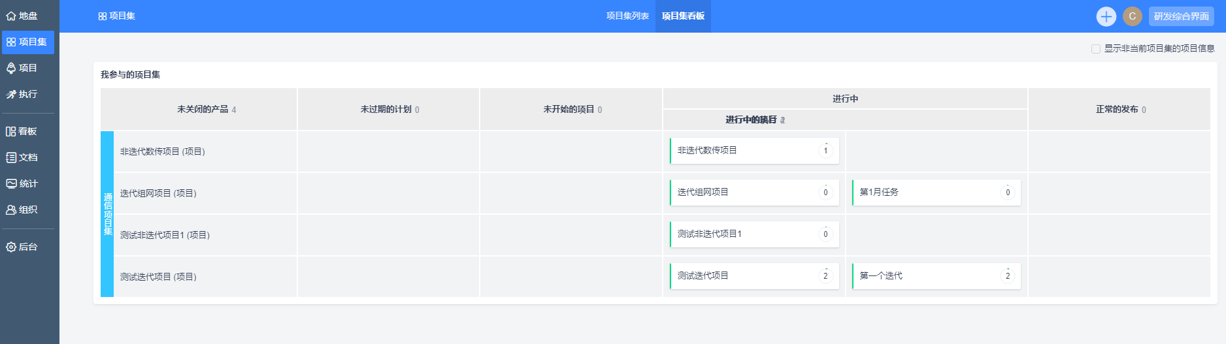Click the plus quick-create icon
1226x344 pixels.
pos(1106,16)
